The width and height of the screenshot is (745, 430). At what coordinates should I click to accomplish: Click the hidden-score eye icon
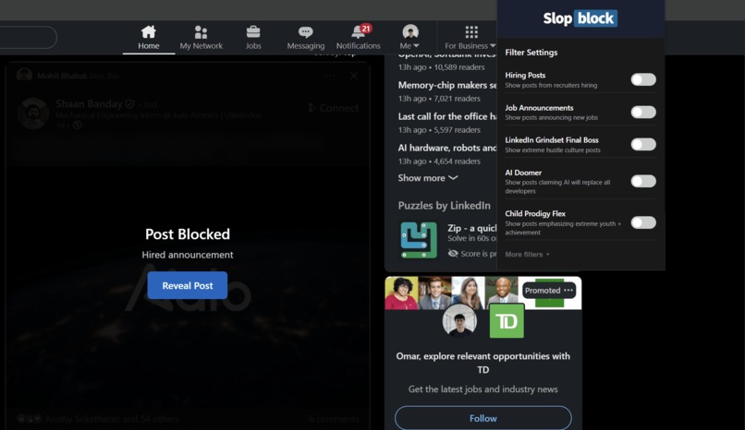click(453, 254)
